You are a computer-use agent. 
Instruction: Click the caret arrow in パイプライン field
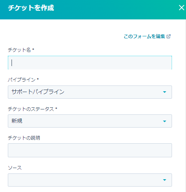pyautogui.click(x=165, y=92)
